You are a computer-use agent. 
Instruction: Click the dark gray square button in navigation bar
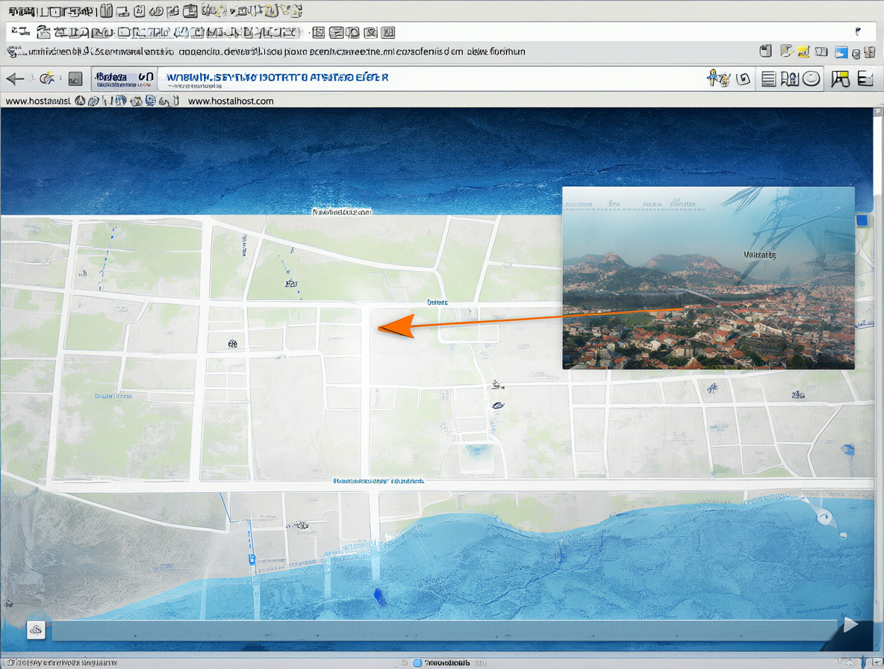point(75,79)
